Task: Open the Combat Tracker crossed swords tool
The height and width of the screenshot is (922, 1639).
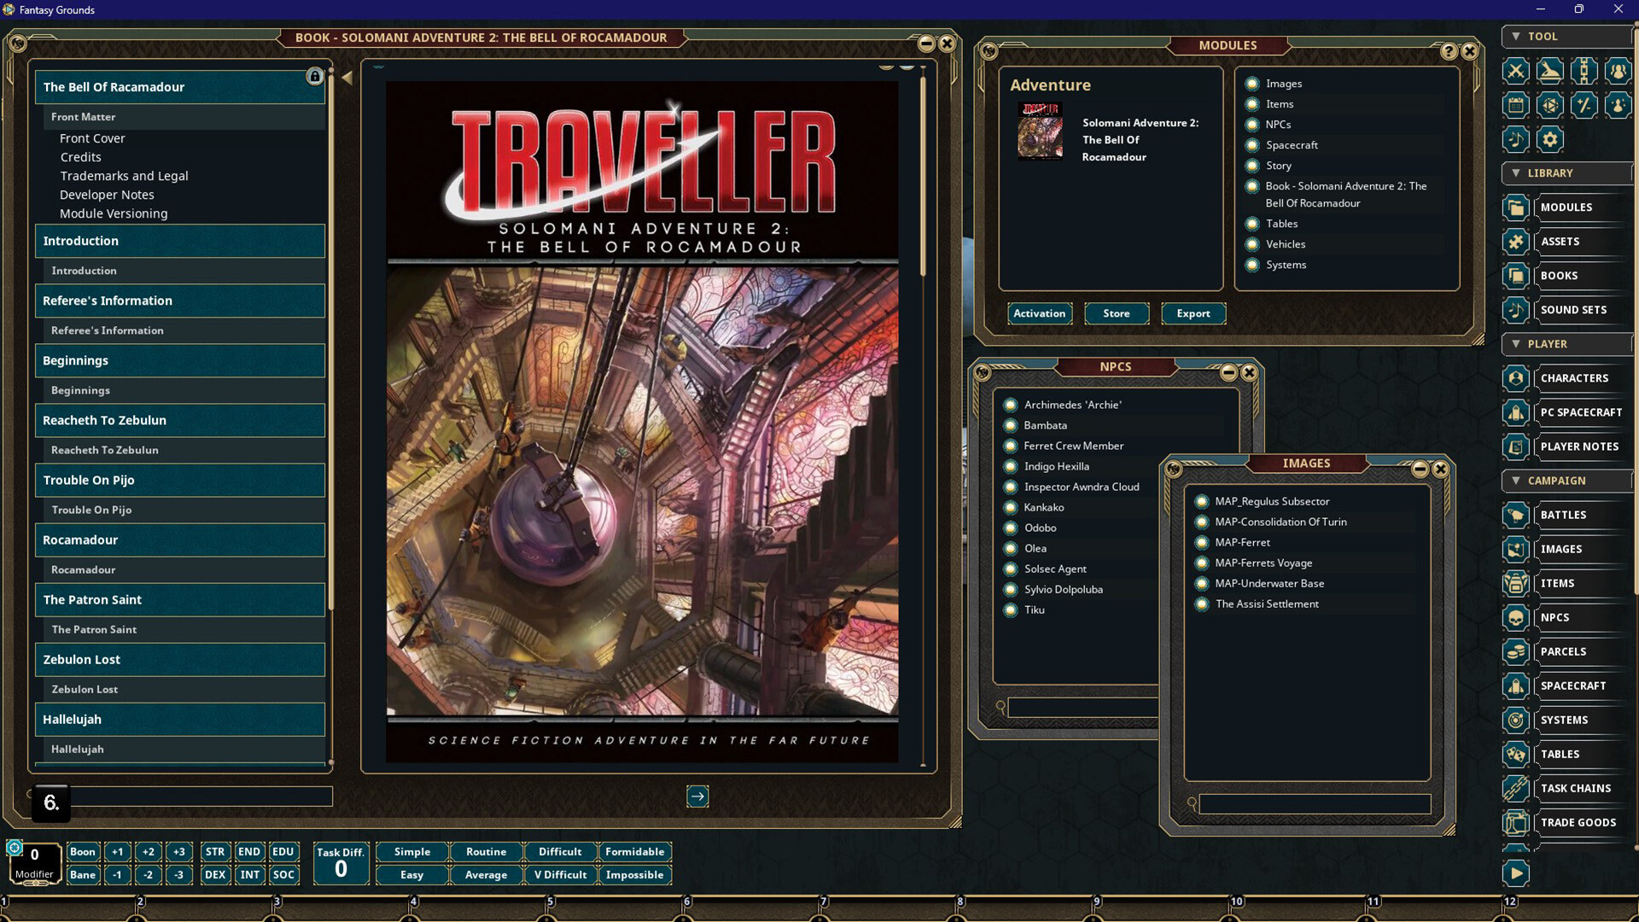Action: point(1516,71)
